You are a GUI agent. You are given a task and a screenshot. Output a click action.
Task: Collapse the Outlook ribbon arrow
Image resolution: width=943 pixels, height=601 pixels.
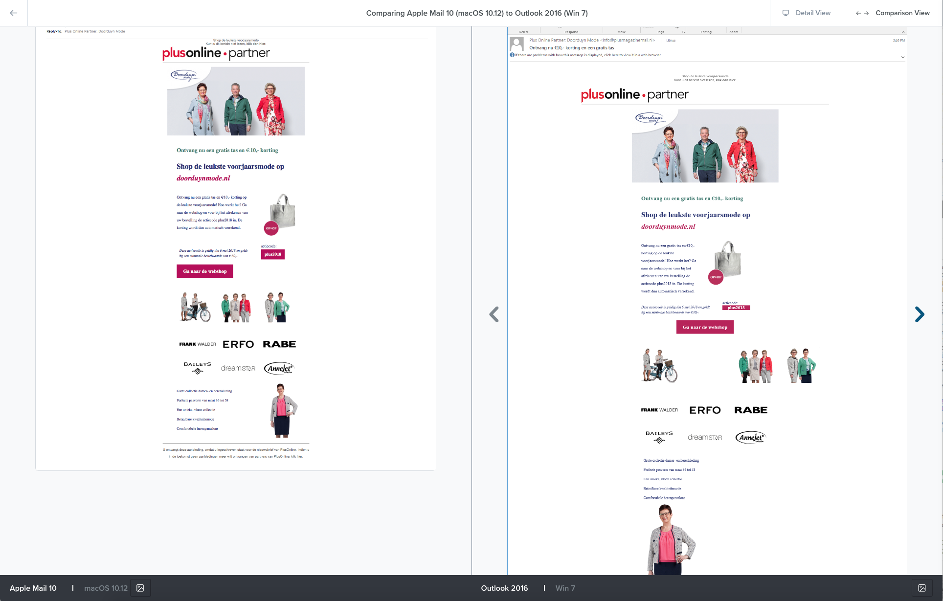(x=903, y=32)
